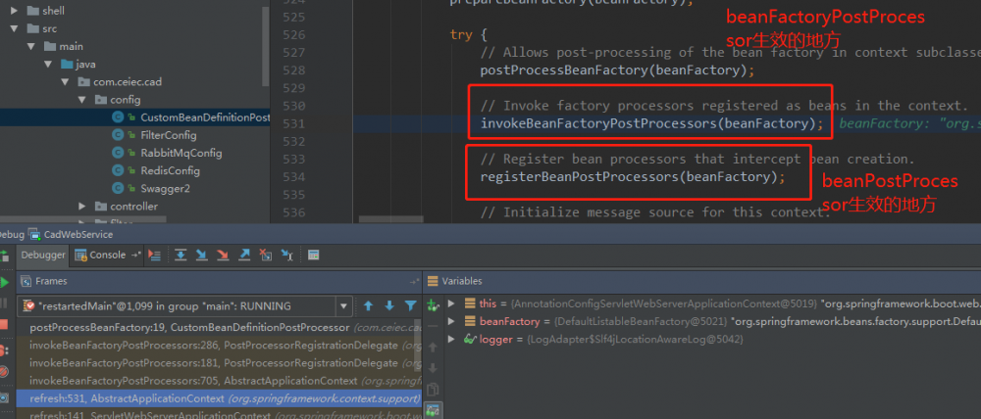Expand the beanFactory variable node
981x419 pixels.
click(451, 321)
